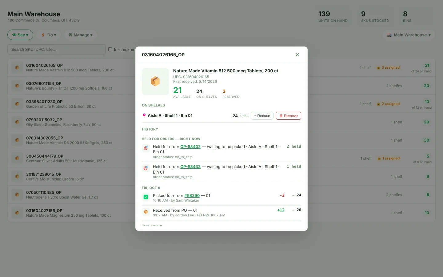Click the target icon for order OP-58402
The image size is (443, 277).
coord(146,148)
